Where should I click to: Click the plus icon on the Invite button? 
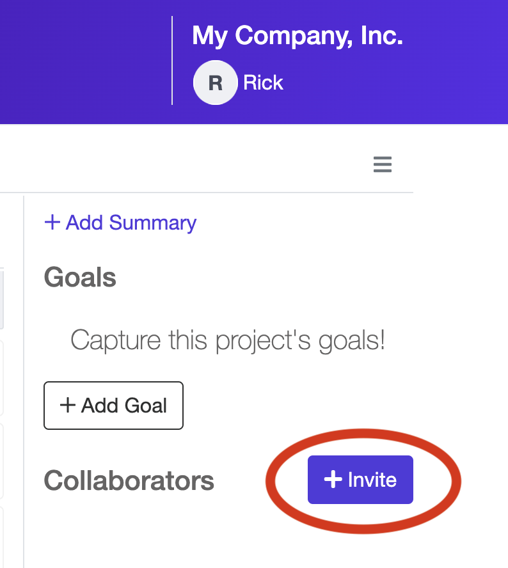coord(333,479)
